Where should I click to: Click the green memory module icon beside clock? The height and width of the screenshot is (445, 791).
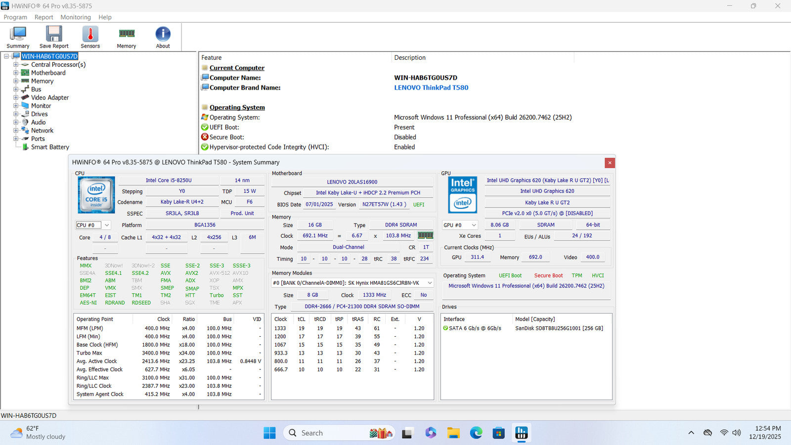point(425,236)
